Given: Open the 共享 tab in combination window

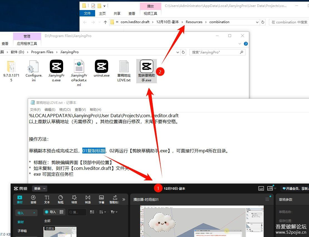Looking at the screenshot, I should point(117,13).
